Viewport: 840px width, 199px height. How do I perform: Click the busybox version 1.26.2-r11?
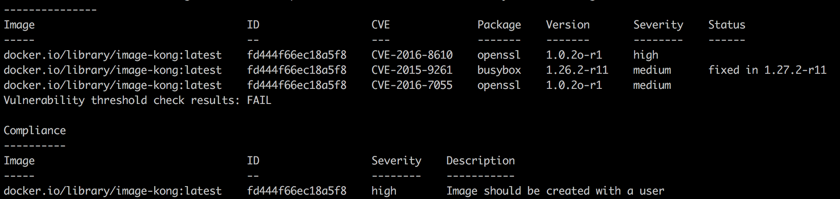[577, 70]
